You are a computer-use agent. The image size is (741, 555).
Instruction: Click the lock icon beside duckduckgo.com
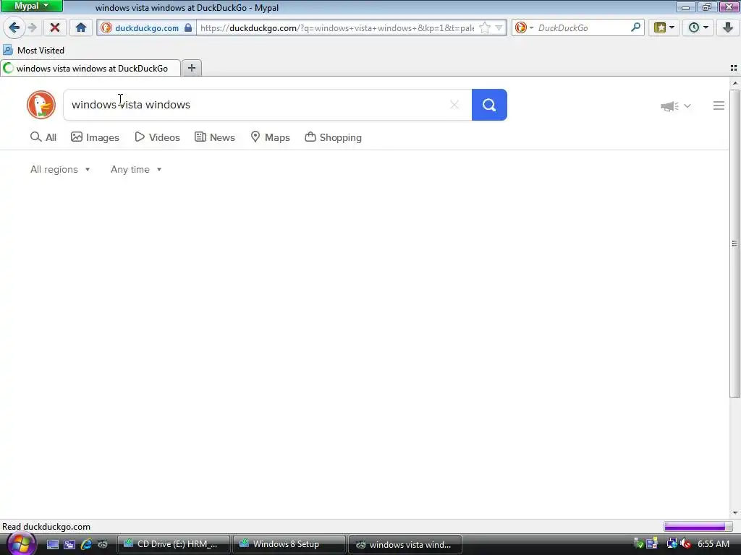pyautogui.click(x=188, y=28)
